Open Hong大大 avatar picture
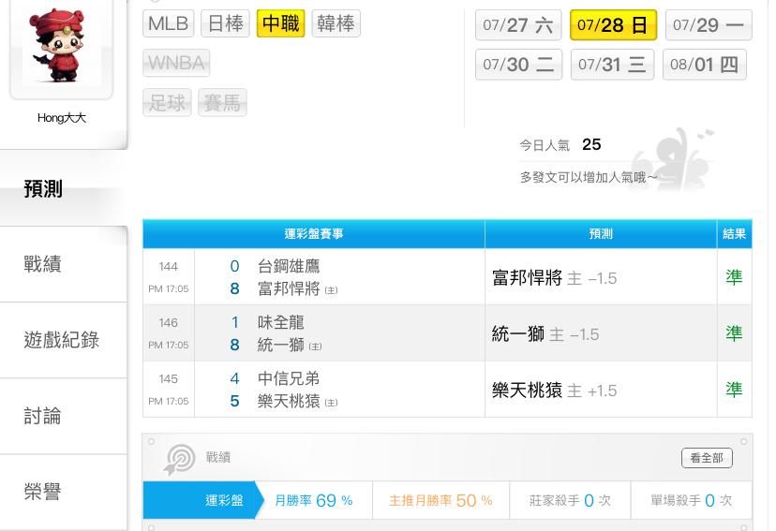 pyautogui.click(x=61, y=47)
